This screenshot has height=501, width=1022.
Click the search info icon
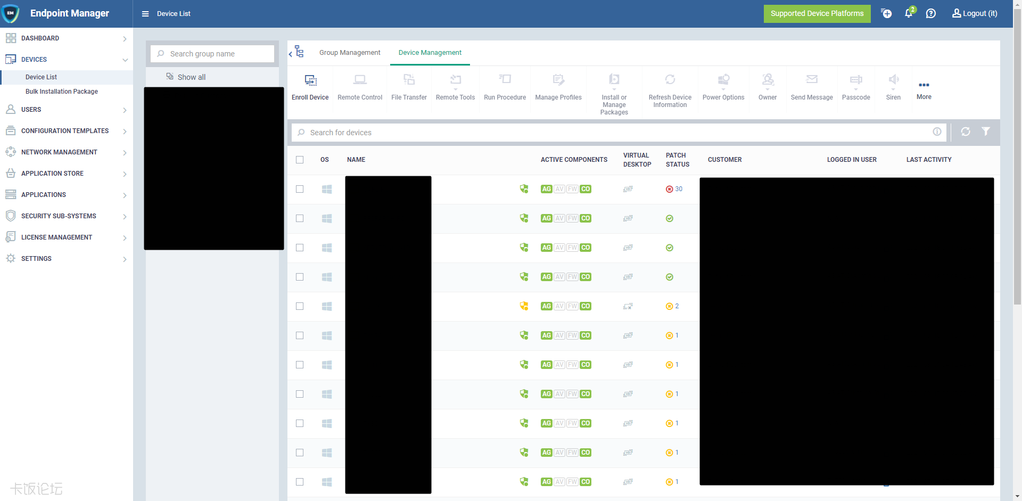pyautogui.click(x=937, y=132)
